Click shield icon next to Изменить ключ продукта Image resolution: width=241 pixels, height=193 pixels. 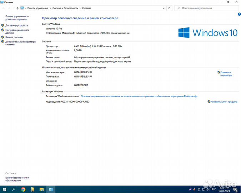click(209, 102)
